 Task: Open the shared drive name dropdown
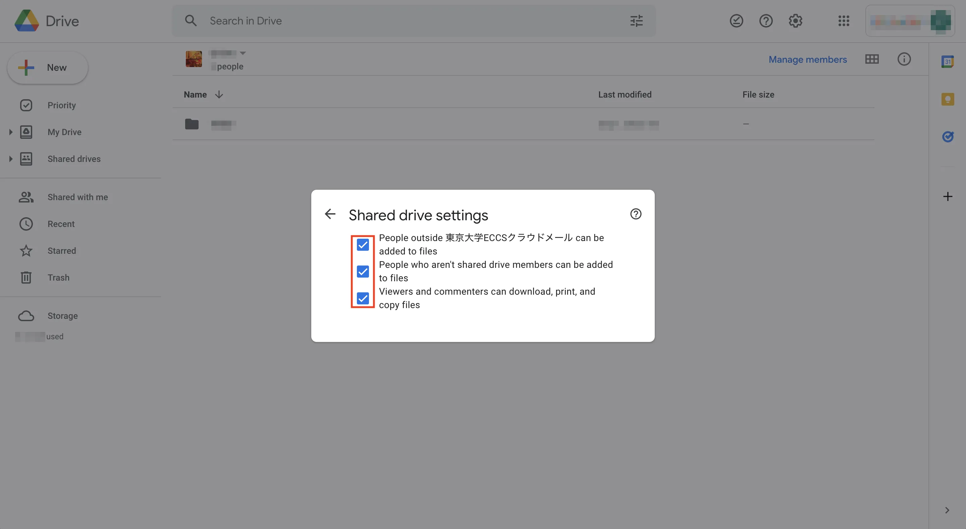coord(243,53)
